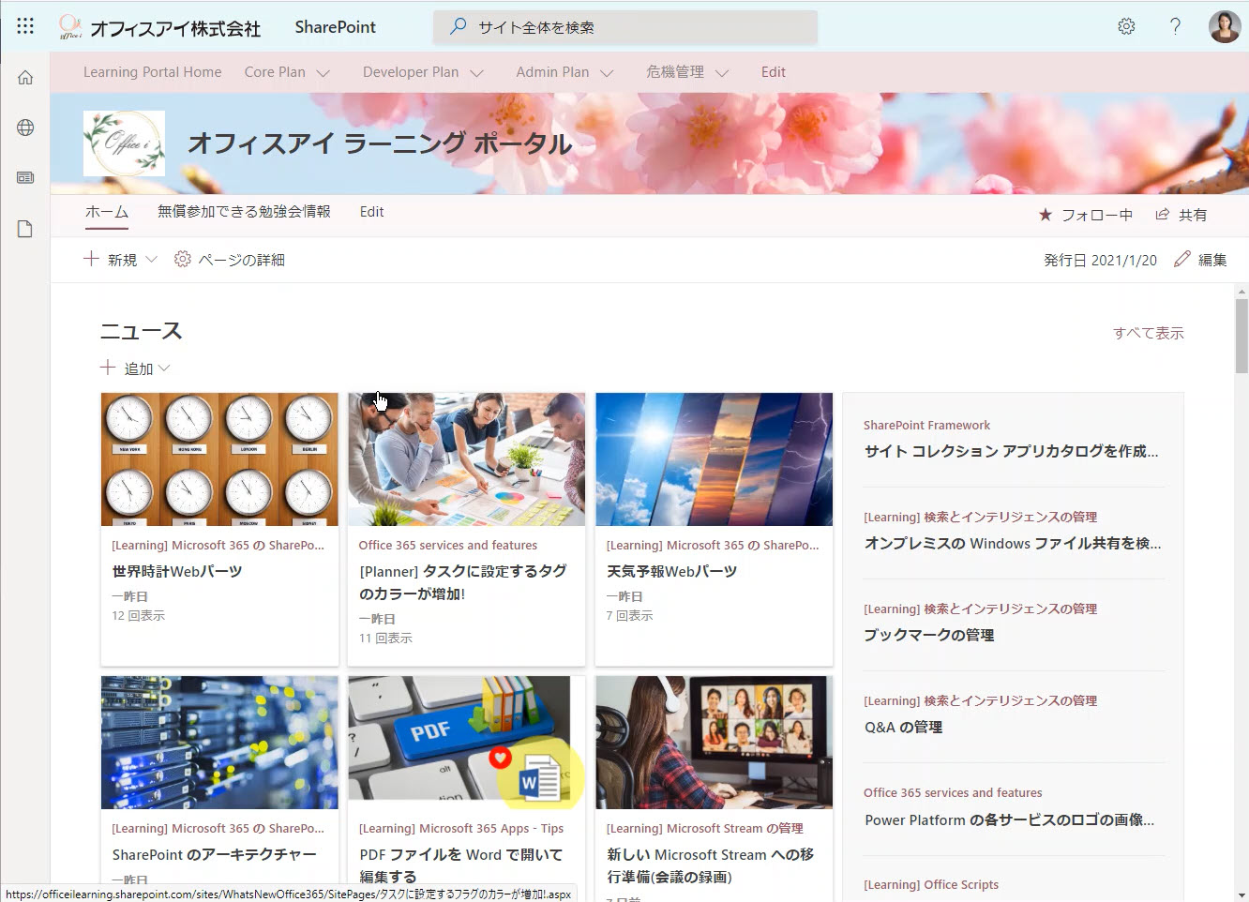Click Edit in the site navigation
1249x902 pixels.
[372, 212]
